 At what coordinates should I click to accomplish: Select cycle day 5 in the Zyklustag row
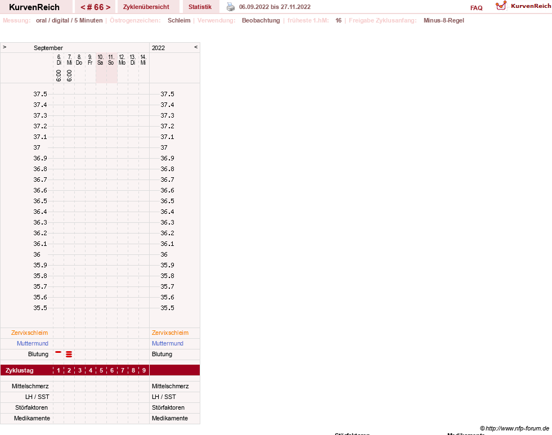(x=101, y=370)
